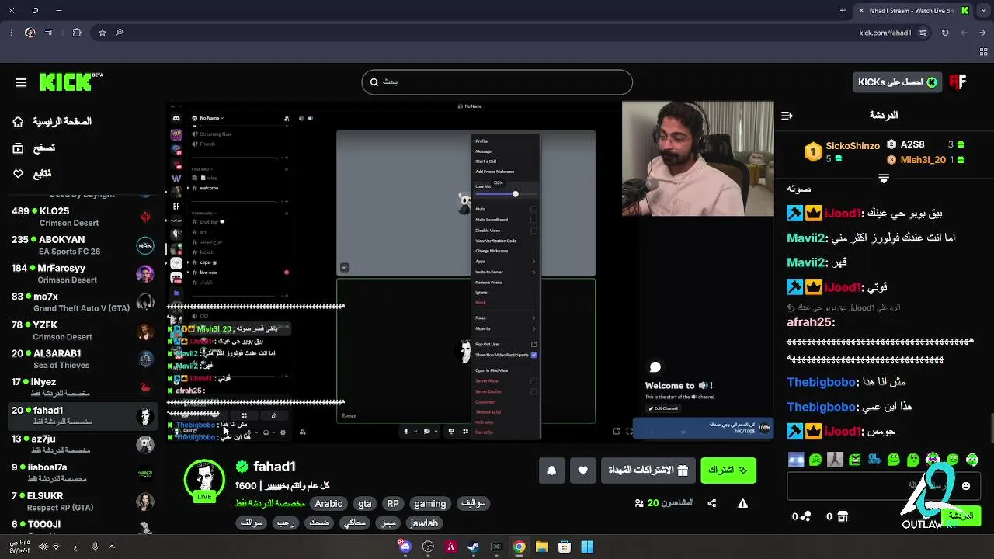Check the Server Deafen checkbox
Screen dimensions: 994x559
coord(533,391)
